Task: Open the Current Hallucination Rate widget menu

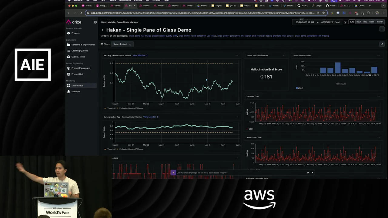Action: point(284,55)
